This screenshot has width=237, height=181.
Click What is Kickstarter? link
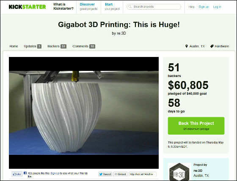click(63, 6)
